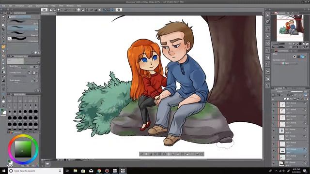Select the highlighted brush preset in Sub Tool

23,28
